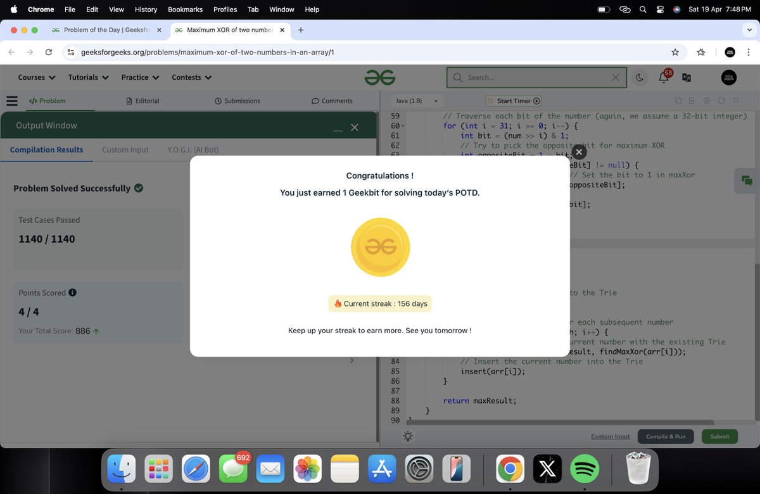Click the lightbulb hint icon below editor
760x494 pixels.
pyautogui.click(x=408, y=436)
